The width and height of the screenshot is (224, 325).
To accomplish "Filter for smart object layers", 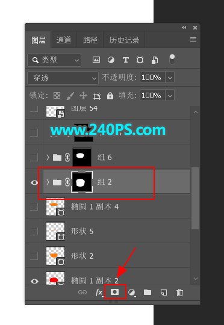I will [x=155, y=60].
